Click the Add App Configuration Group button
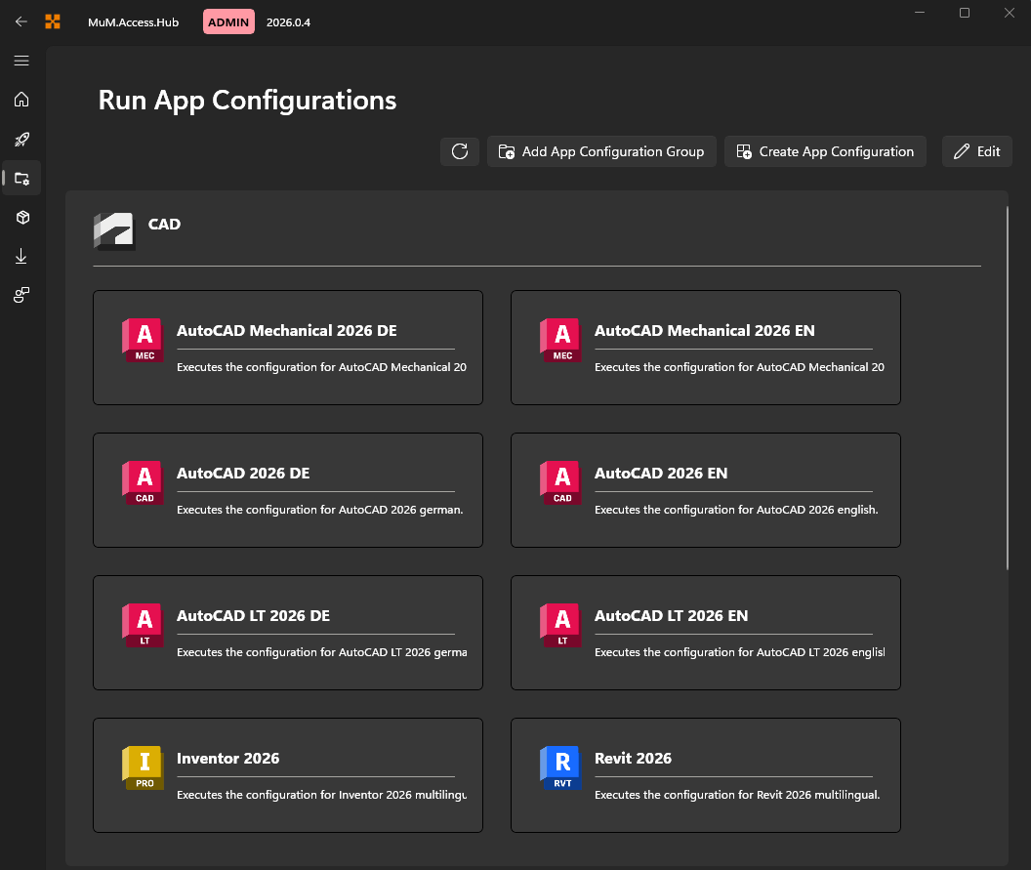This screenshot has height=870, width=1031. pos(600,151)
